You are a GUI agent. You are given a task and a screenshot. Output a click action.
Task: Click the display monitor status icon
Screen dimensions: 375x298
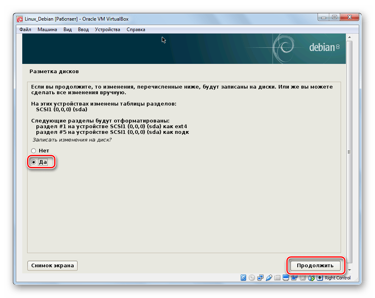tap(286, 277)
